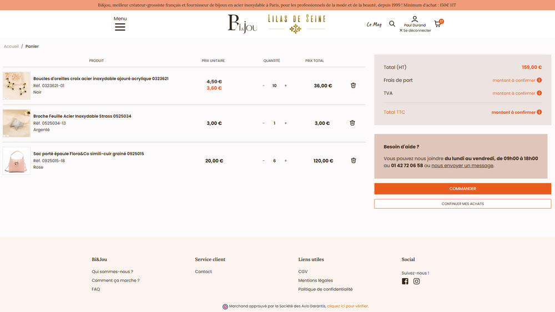Image resolution: width=555 pixels, height=312 pixels.
Task: Click Continuer mes achats button
Action: 462,204
